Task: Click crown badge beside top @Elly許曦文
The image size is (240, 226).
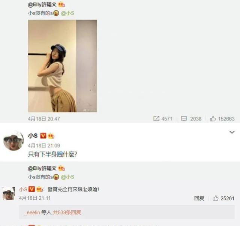Action: pyautogui.click(x=61, y=5)
